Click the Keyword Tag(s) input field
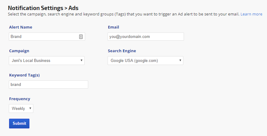Screen dimensions: 267x136 click(x=48, y=84)
